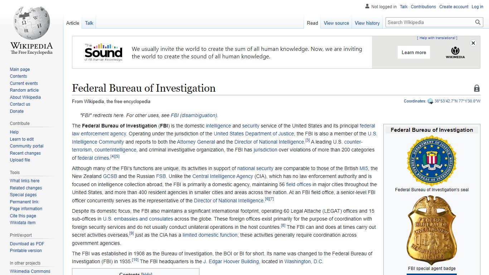Open Related changes tool
489x275 pixels.
26,188
